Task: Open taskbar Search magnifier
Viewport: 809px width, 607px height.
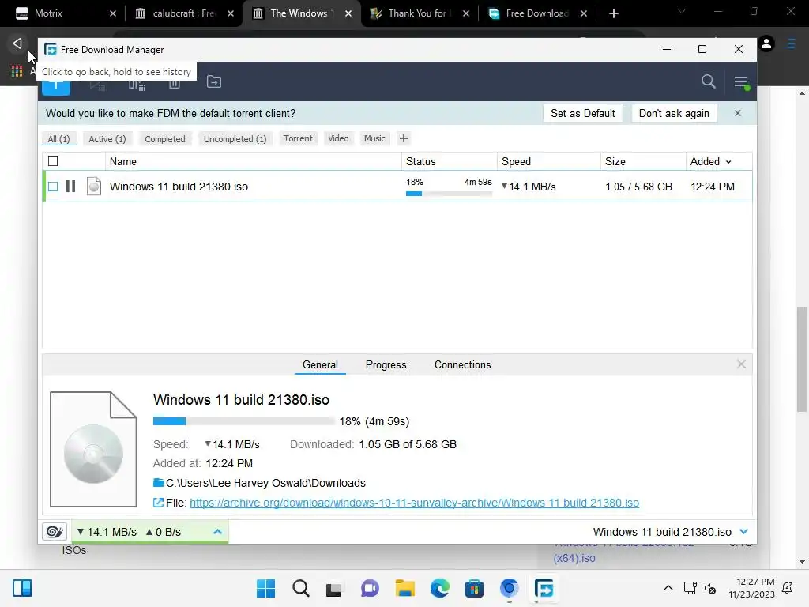Action: pos(300,588)
